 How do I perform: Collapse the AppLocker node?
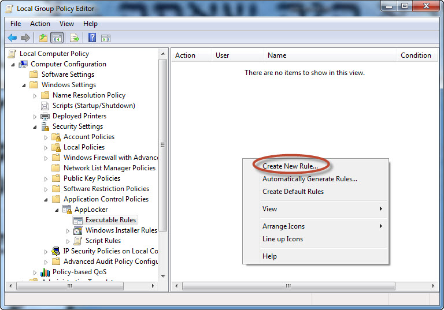coord(57,210)
